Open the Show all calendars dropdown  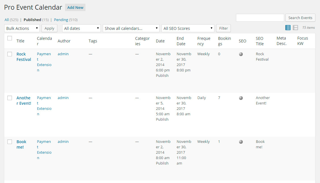tap(131, 28)
